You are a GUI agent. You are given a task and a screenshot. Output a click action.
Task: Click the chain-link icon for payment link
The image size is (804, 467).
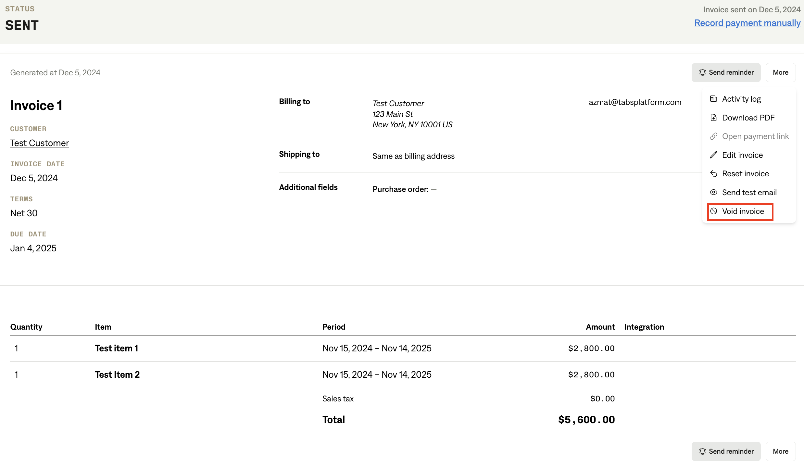[x=713, y=136]
